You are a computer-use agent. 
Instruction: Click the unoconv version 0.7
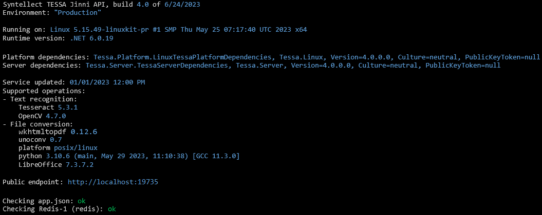click(x=56, y=139)
